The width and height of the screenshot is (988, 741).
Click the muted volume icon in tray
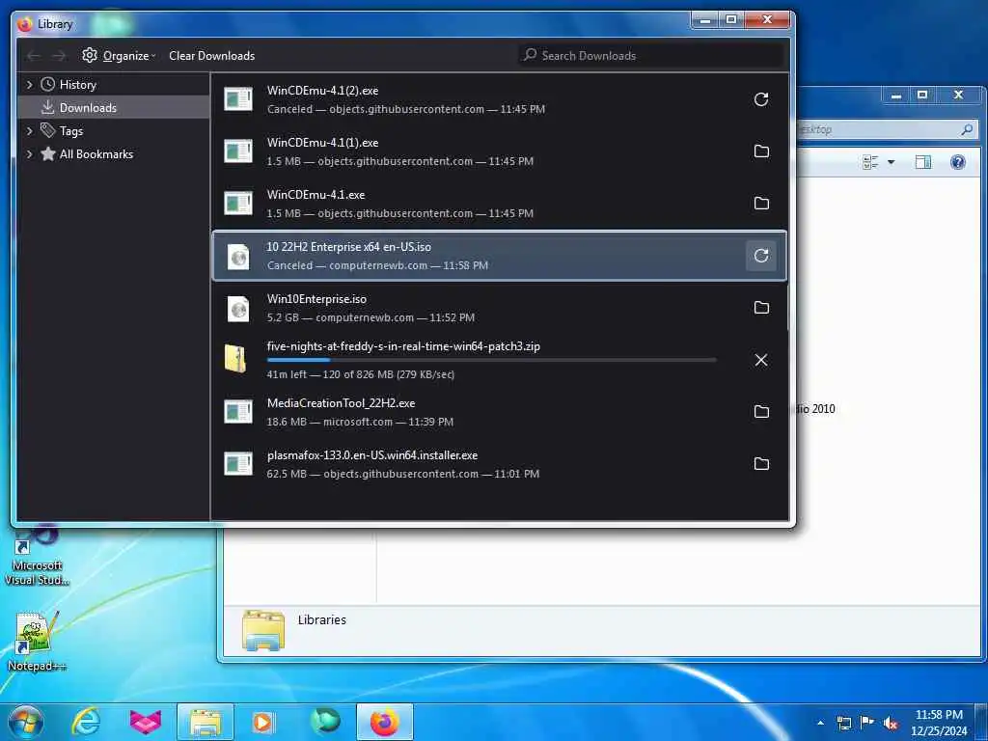(x=891, y=724)
